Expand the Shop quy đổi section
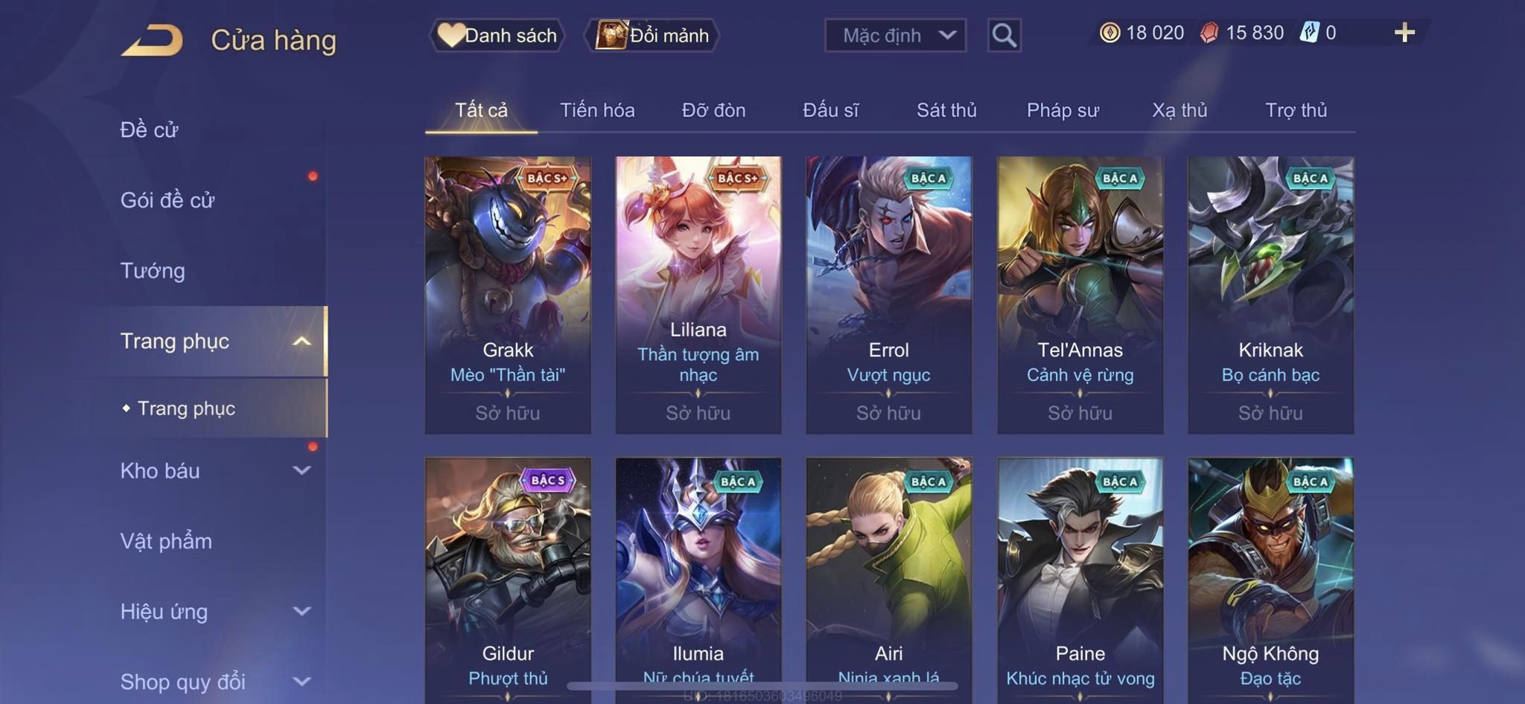Viewport: 1525px width, 704px height. [302, 681]
